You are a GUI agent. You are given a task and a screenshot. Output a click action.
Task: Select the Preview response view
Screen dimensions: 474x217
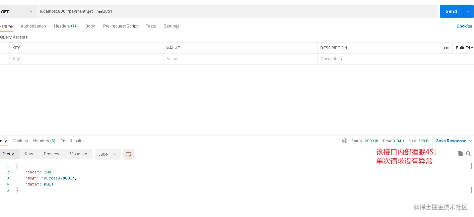(51, 154)
